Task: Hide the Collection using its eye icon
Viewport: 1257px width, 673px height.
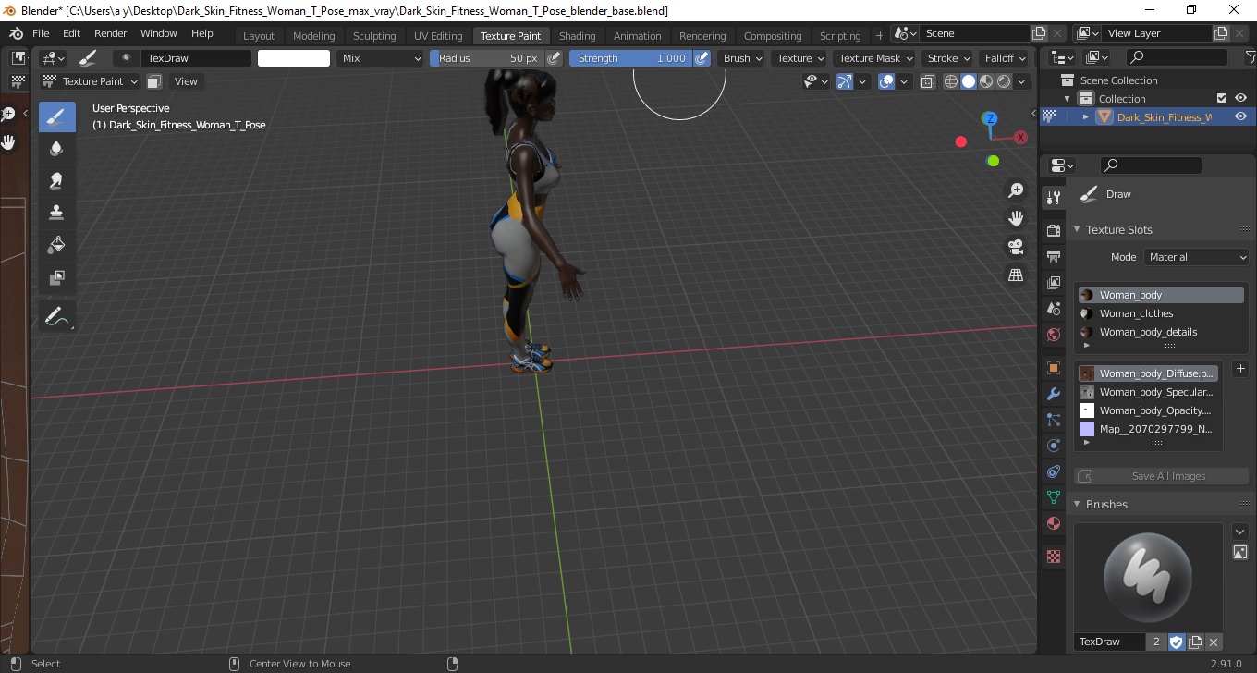Action: pyautogui.click(x=1240, y=98)
